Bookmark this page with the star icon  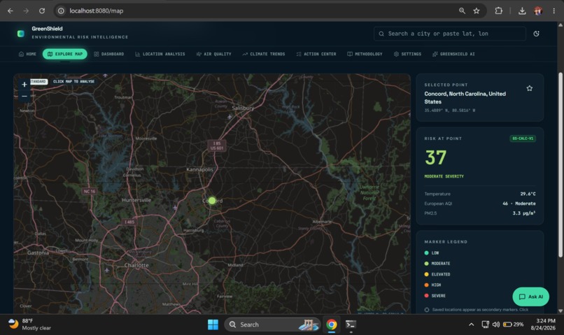(477, 10)
